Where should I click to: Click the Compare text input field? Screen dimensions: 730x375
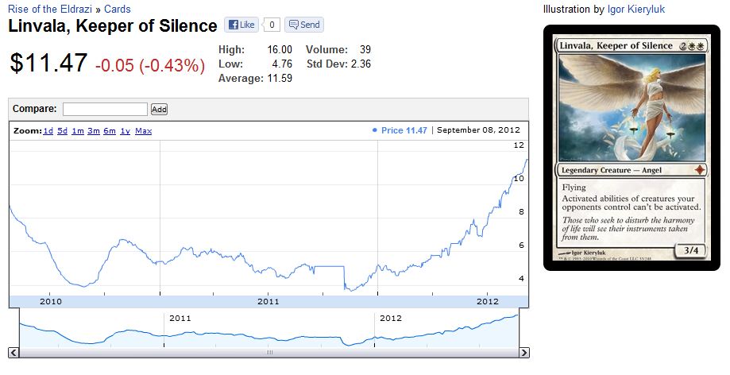pyautogui.click(x=105, y=109)
